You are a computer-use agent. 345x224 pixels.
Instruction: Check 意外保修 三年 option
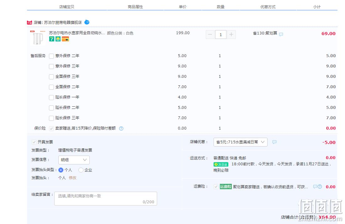[51, 67]
